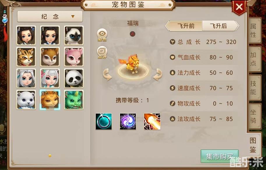
Task: Choose the green dragon pet portrait
Action: [74, 100]
